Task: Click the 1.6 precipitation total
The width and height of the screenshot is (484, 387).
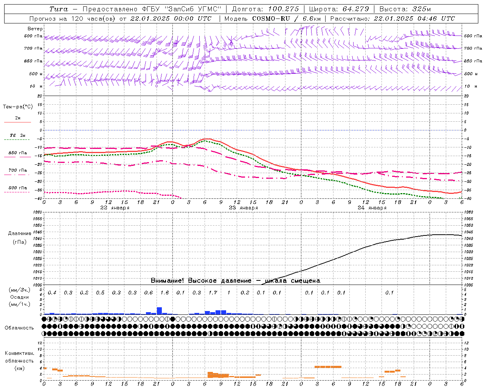Action: [x=164, y=293]
